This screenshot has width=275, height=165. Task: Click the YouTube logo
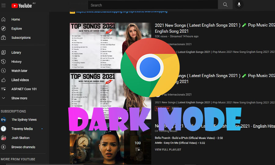(x=21, y=5)
